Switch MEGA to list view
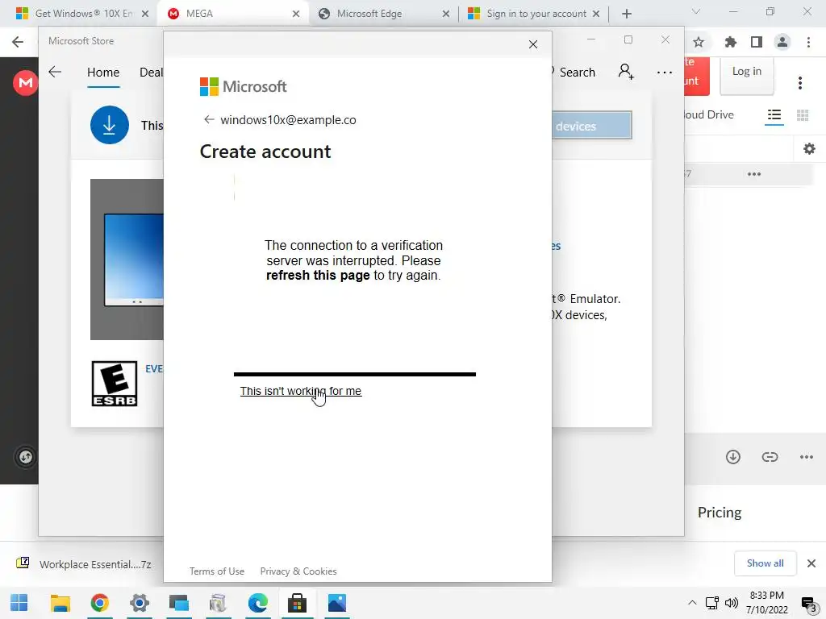 tap(774, 114)
